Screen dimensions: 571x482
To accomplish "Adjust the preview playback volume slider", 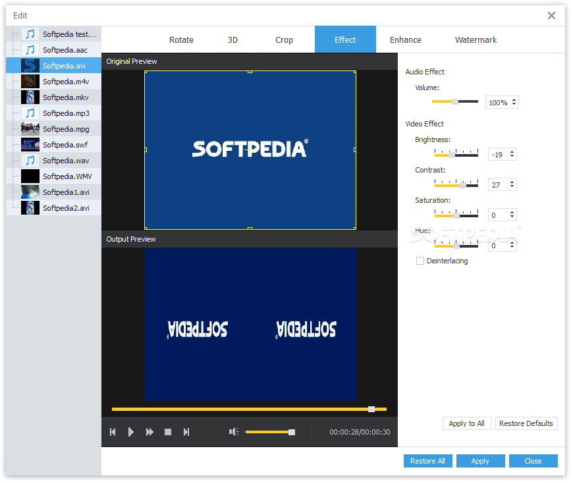I will tap(270, 432).
